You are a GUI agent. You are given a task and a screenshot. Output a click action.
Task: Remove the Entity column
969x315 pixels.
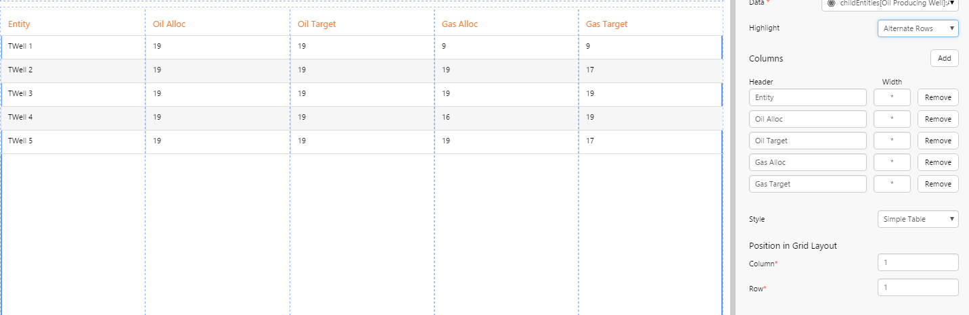click(938, 97)
